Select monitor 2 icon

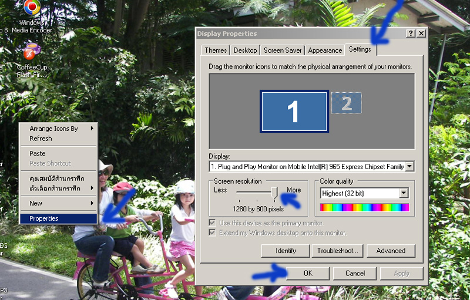pyautogui.click(x=346, y=103)
